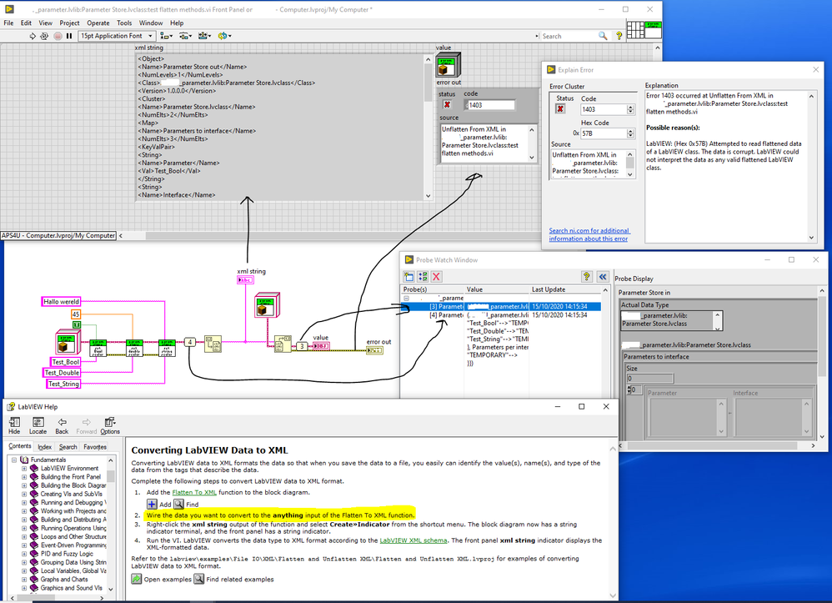Click the Hide button in LabVIEW Help

tap(14, 425)
